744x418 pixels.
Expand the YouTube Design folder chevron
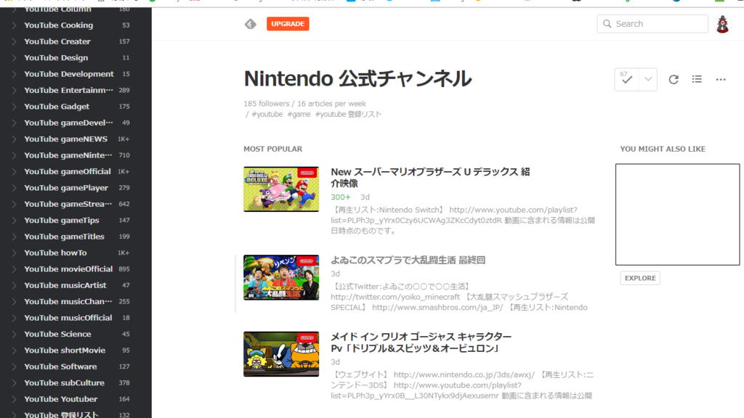coord(14,58)
